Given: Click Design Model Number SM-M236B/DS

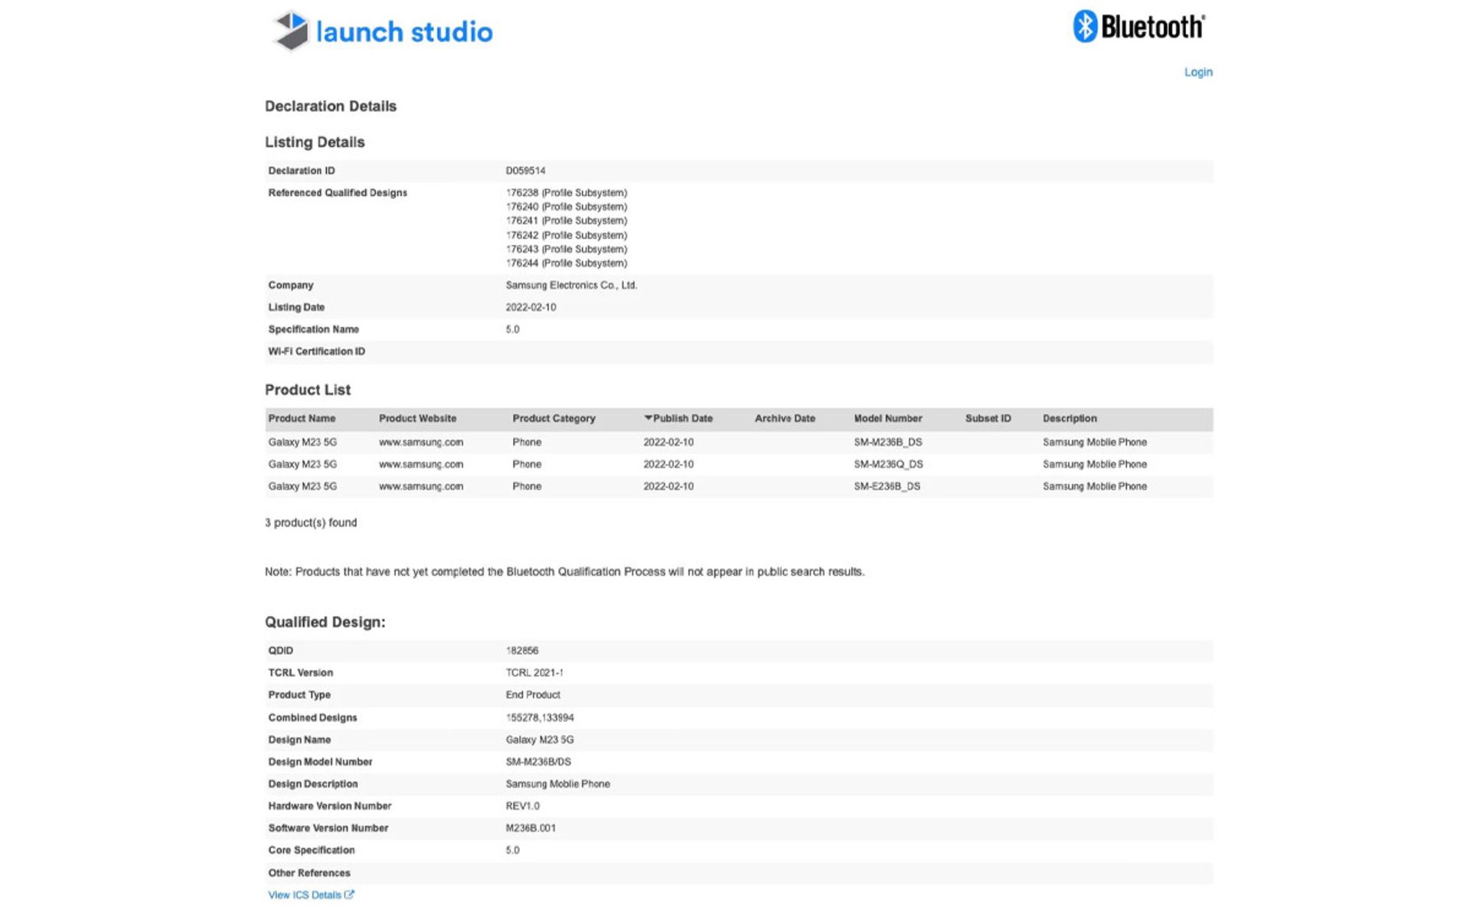Looking at the screenshot, I should (x=538, y=762).
